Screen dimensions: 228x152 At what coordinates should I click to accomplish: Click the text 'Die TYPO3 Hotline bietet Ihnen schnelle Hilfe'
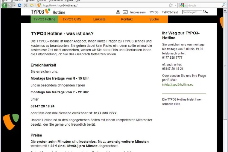182,102
